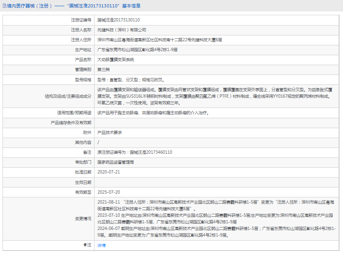The image size is (343, 253).
Task: Select approval date 2020-07-21
Action: pyautogui.click(x=109, y=172)
